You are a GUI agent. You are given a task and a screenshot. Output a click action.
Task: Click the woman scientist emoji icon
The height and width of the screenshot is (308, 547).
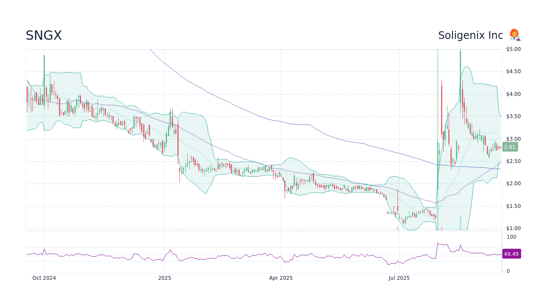pyautogui.click(x=515, y=35)
